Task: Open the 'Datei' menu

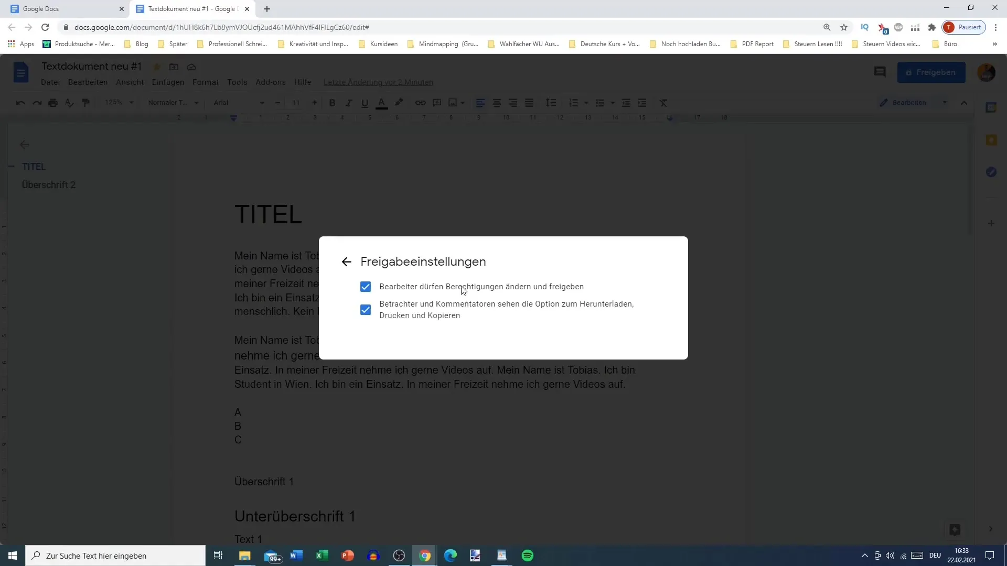Action: point(50,82)
